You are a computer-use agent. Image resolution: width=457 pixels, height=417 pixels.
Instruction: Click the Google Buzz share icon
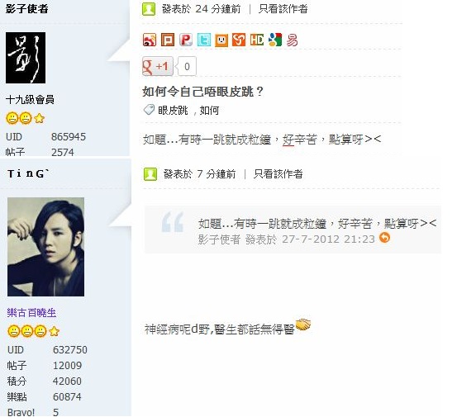[275, 40]
